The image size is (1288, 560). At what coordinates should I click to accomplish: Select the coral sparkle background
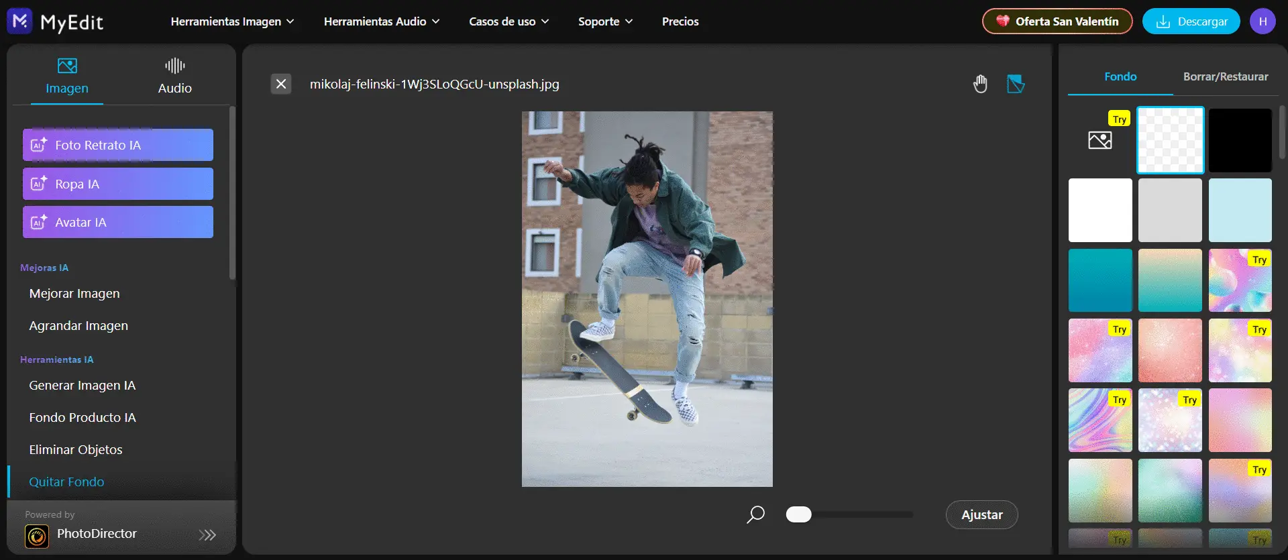click(1171, 350)
